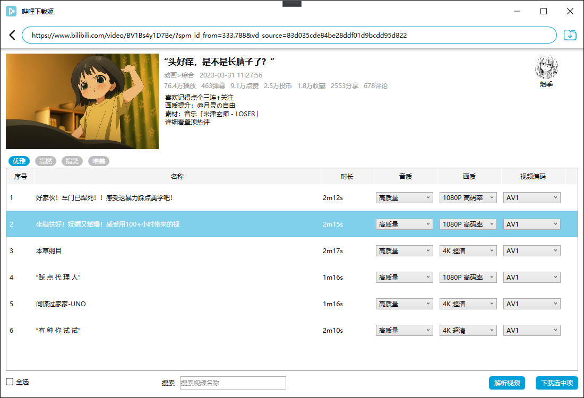Viewport: 584px width, 398px height.
Task: Open the AV1 encoding dropdown for 踩点代理人
Action: click(x=531, y=277)
